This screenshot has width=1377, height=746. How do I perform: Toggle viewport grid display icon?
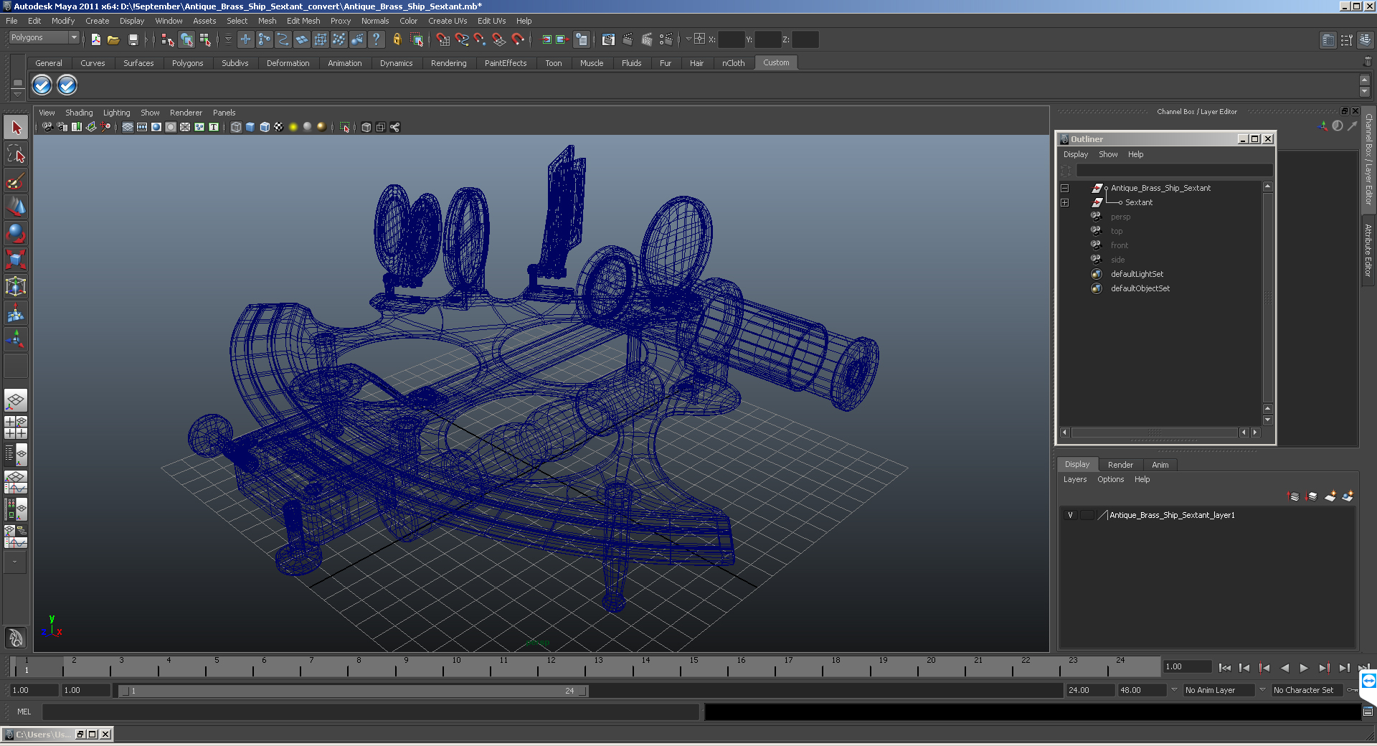[128, 127]
